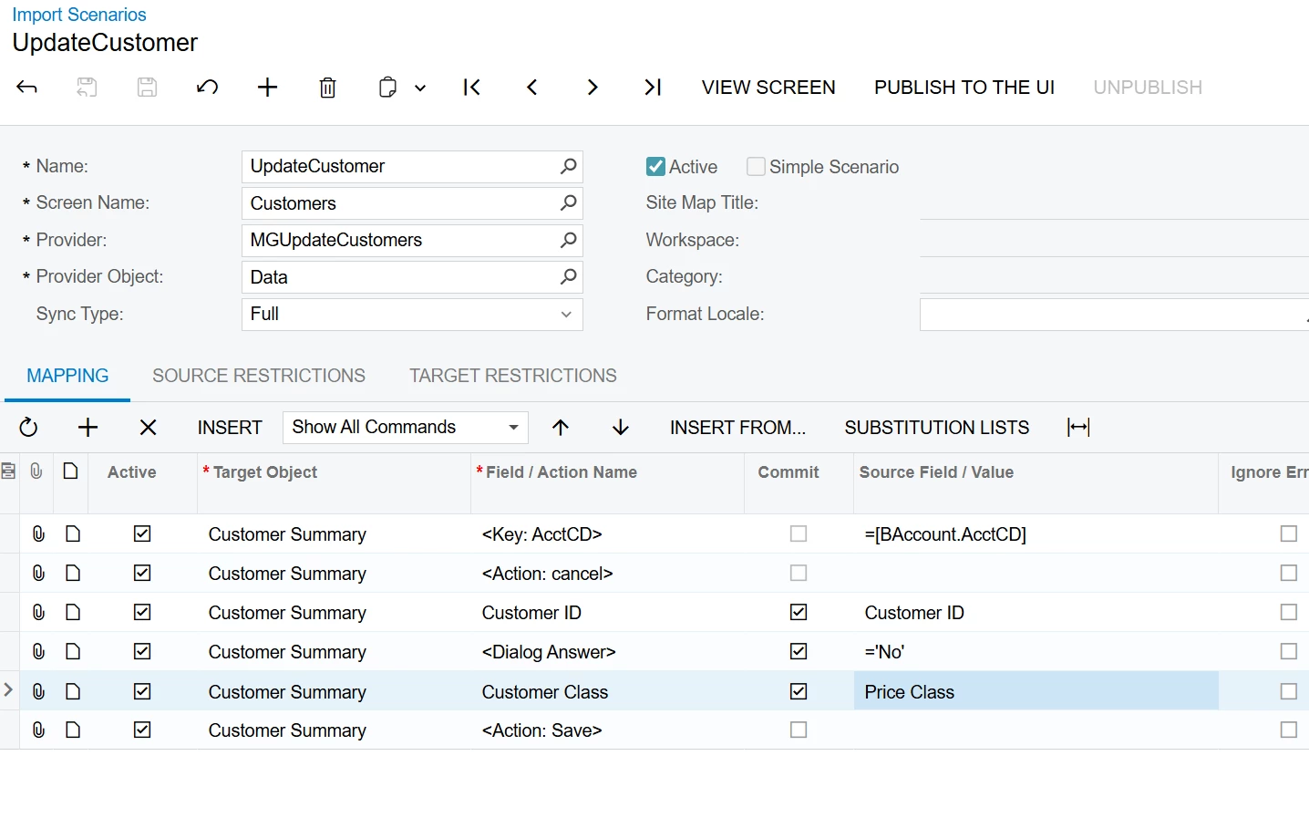Open the Sync Type dropdown
Image resolution: width=1309 pixels, height=818 pixels.
(x=566, y=315)
